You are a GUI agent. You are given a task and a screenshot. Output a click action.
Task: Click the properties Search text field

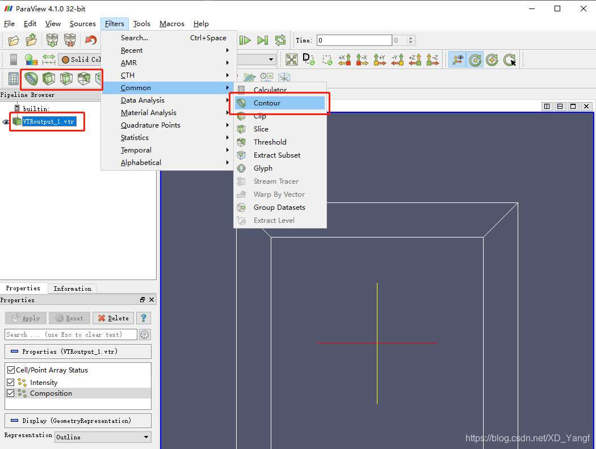click(x=71, y=334)
